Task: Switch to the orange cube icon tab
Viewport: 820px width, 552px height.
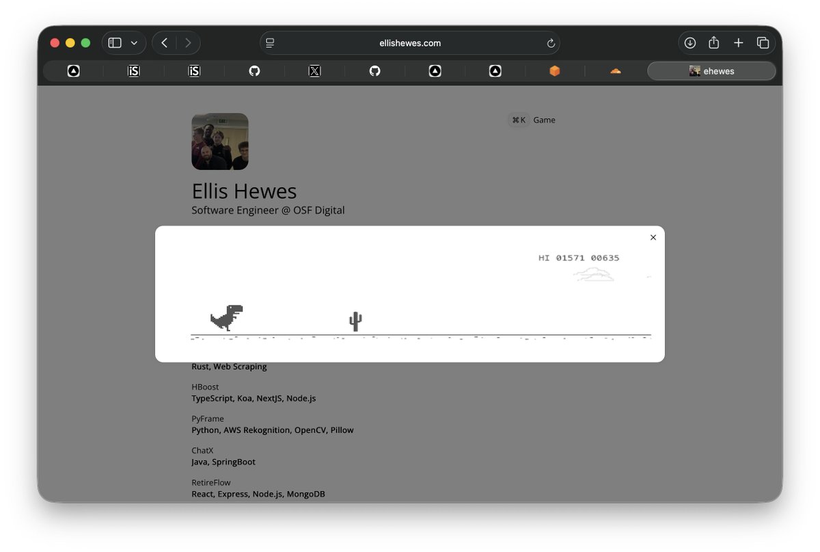Action: [x=555, y=71]
